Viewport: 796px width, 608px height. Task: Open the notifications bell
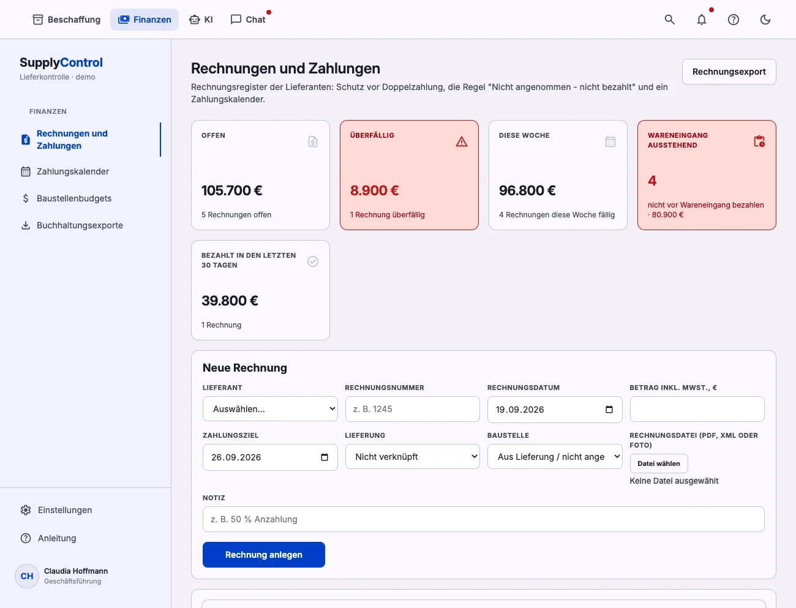pos(702,20)
